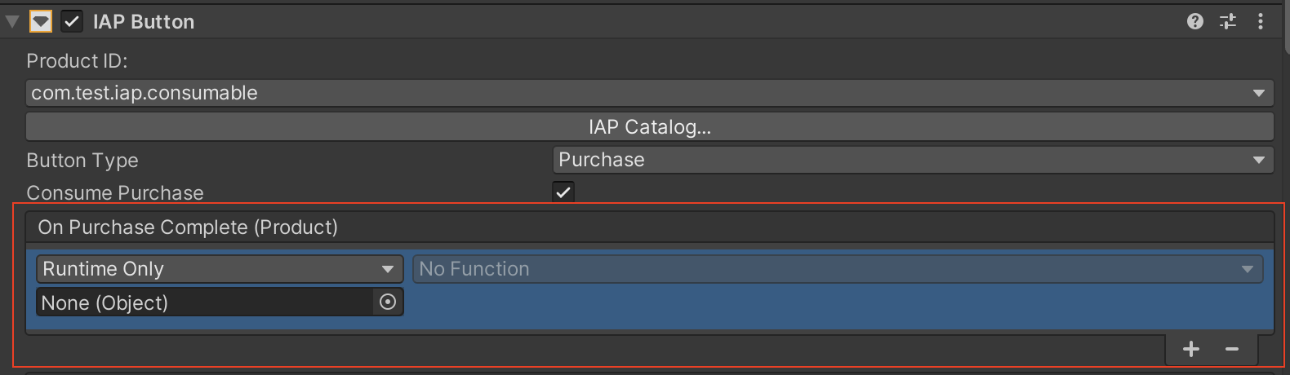Open the object picker circle icon

tap(388, 302)
